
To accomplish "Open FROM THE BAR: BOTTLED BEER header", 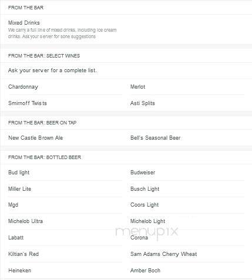I will [45, 157].
